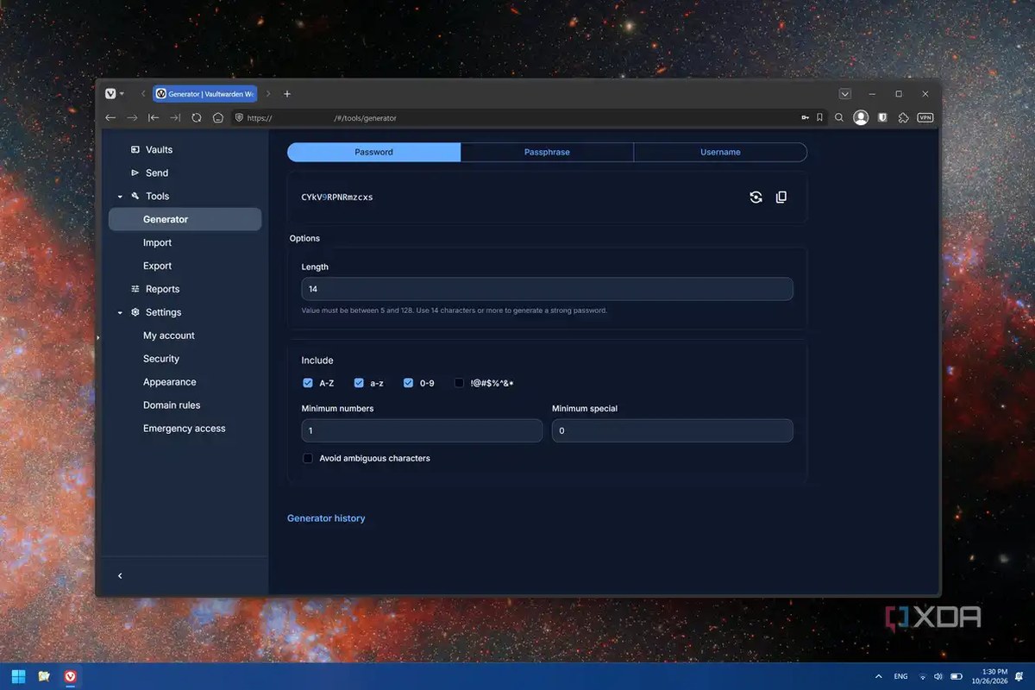Go to the browser home page

tap(218, 117)
